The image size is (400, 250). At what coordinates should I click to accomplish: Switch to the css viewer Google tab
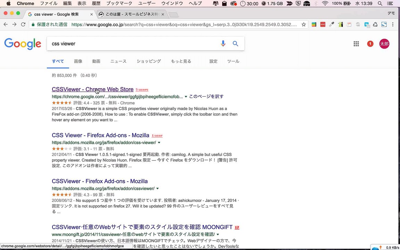(x=60, y=14)
